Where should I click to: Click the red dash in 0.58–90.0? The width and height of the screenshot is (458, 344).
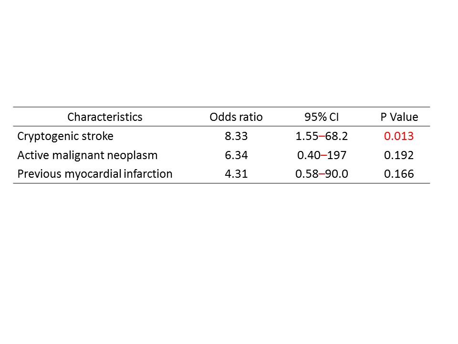[x=322, y=174]
